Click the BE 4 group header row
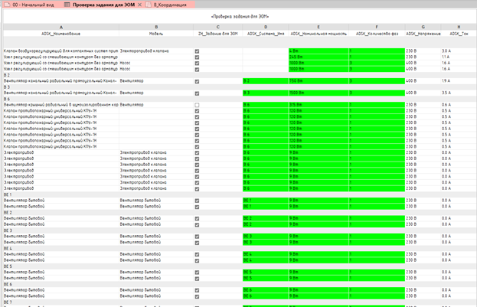477x307 pixels. pyautogui.click(x=240, y=248)
